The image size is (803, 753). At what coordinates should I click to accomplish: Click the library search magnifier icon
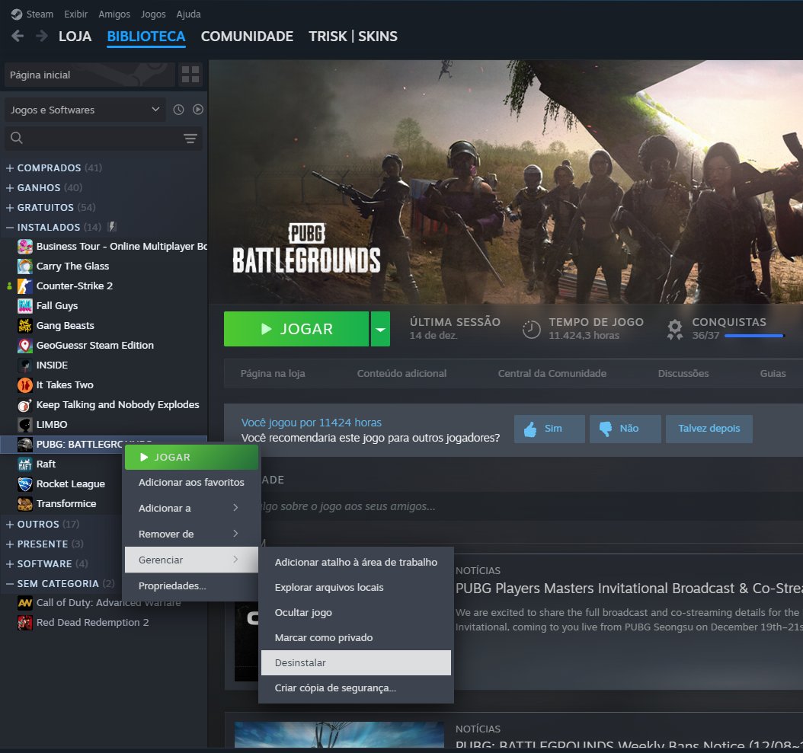click(x=17, y=138)
